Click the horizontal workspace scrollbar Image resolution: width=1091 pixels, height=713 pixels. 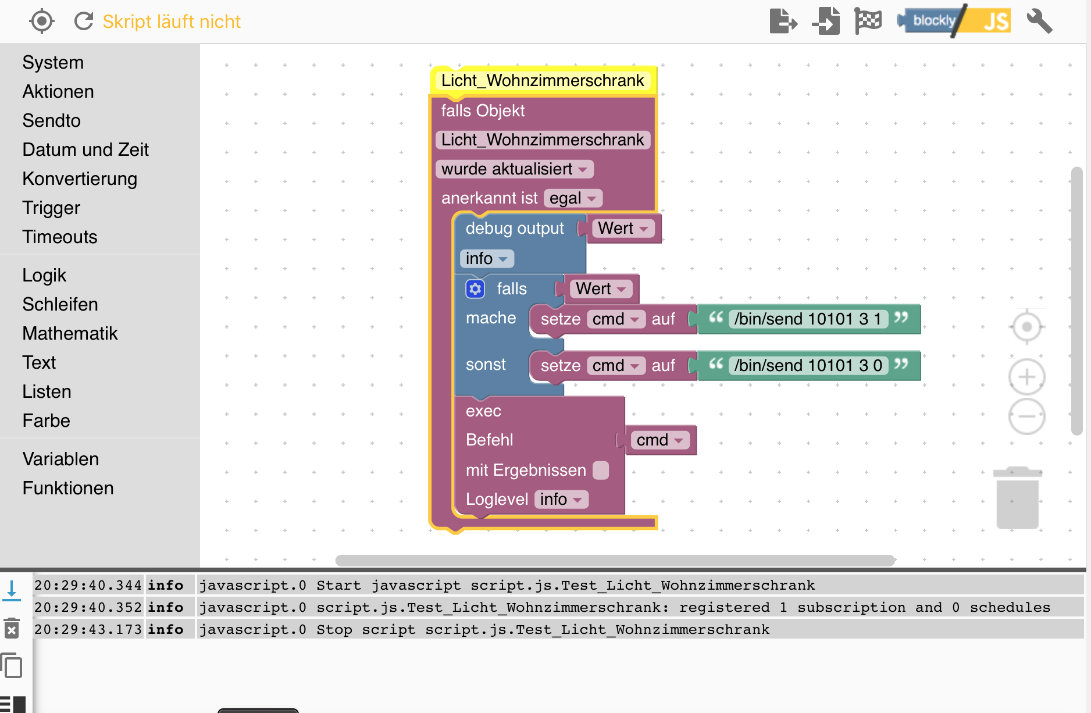coord(615,560)
